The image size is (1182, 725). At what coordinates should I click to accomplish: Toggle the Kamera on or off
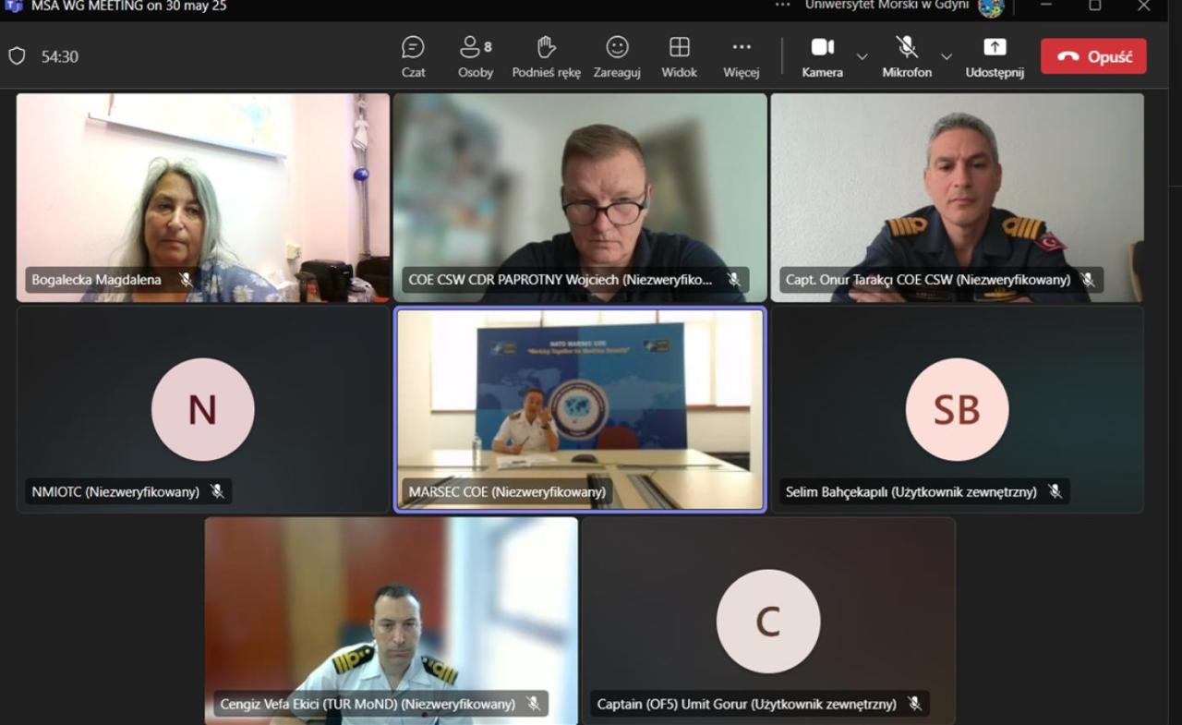click(822, 56)
